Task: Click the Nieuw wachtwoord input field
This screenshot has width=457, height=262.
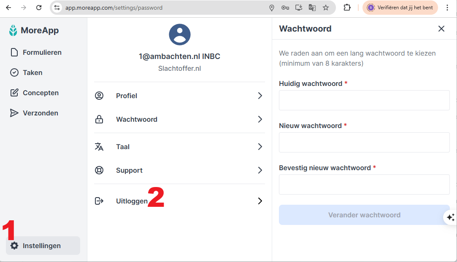Action: pos(364,142)
